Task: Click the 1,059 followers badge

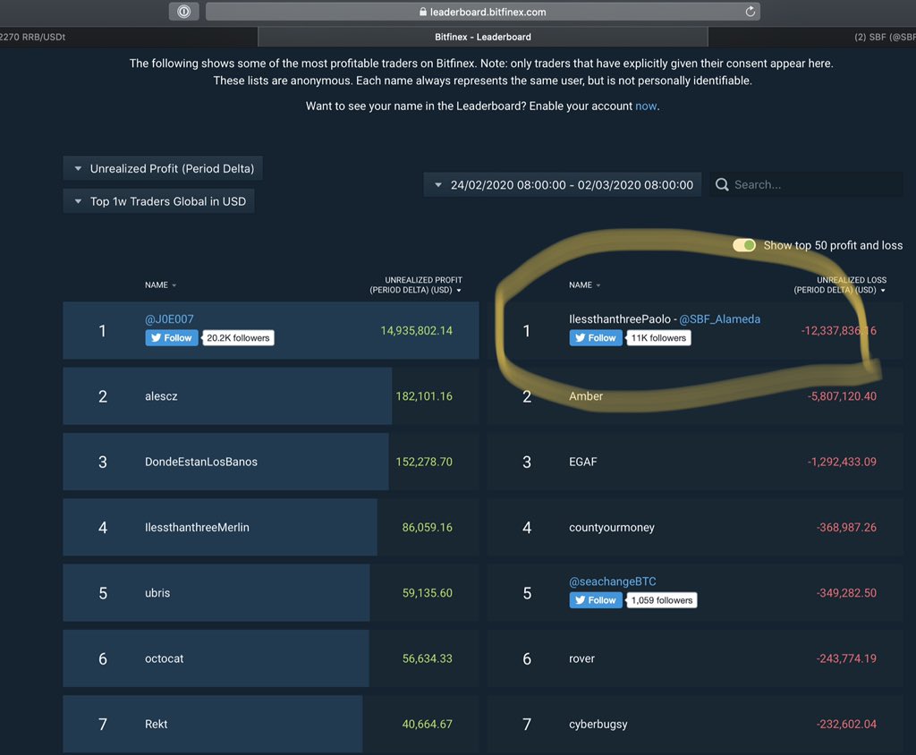Action: coord(661,600)
